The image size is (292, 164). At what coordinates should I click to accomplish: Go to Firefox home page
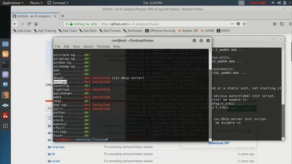tap(36, 24)
